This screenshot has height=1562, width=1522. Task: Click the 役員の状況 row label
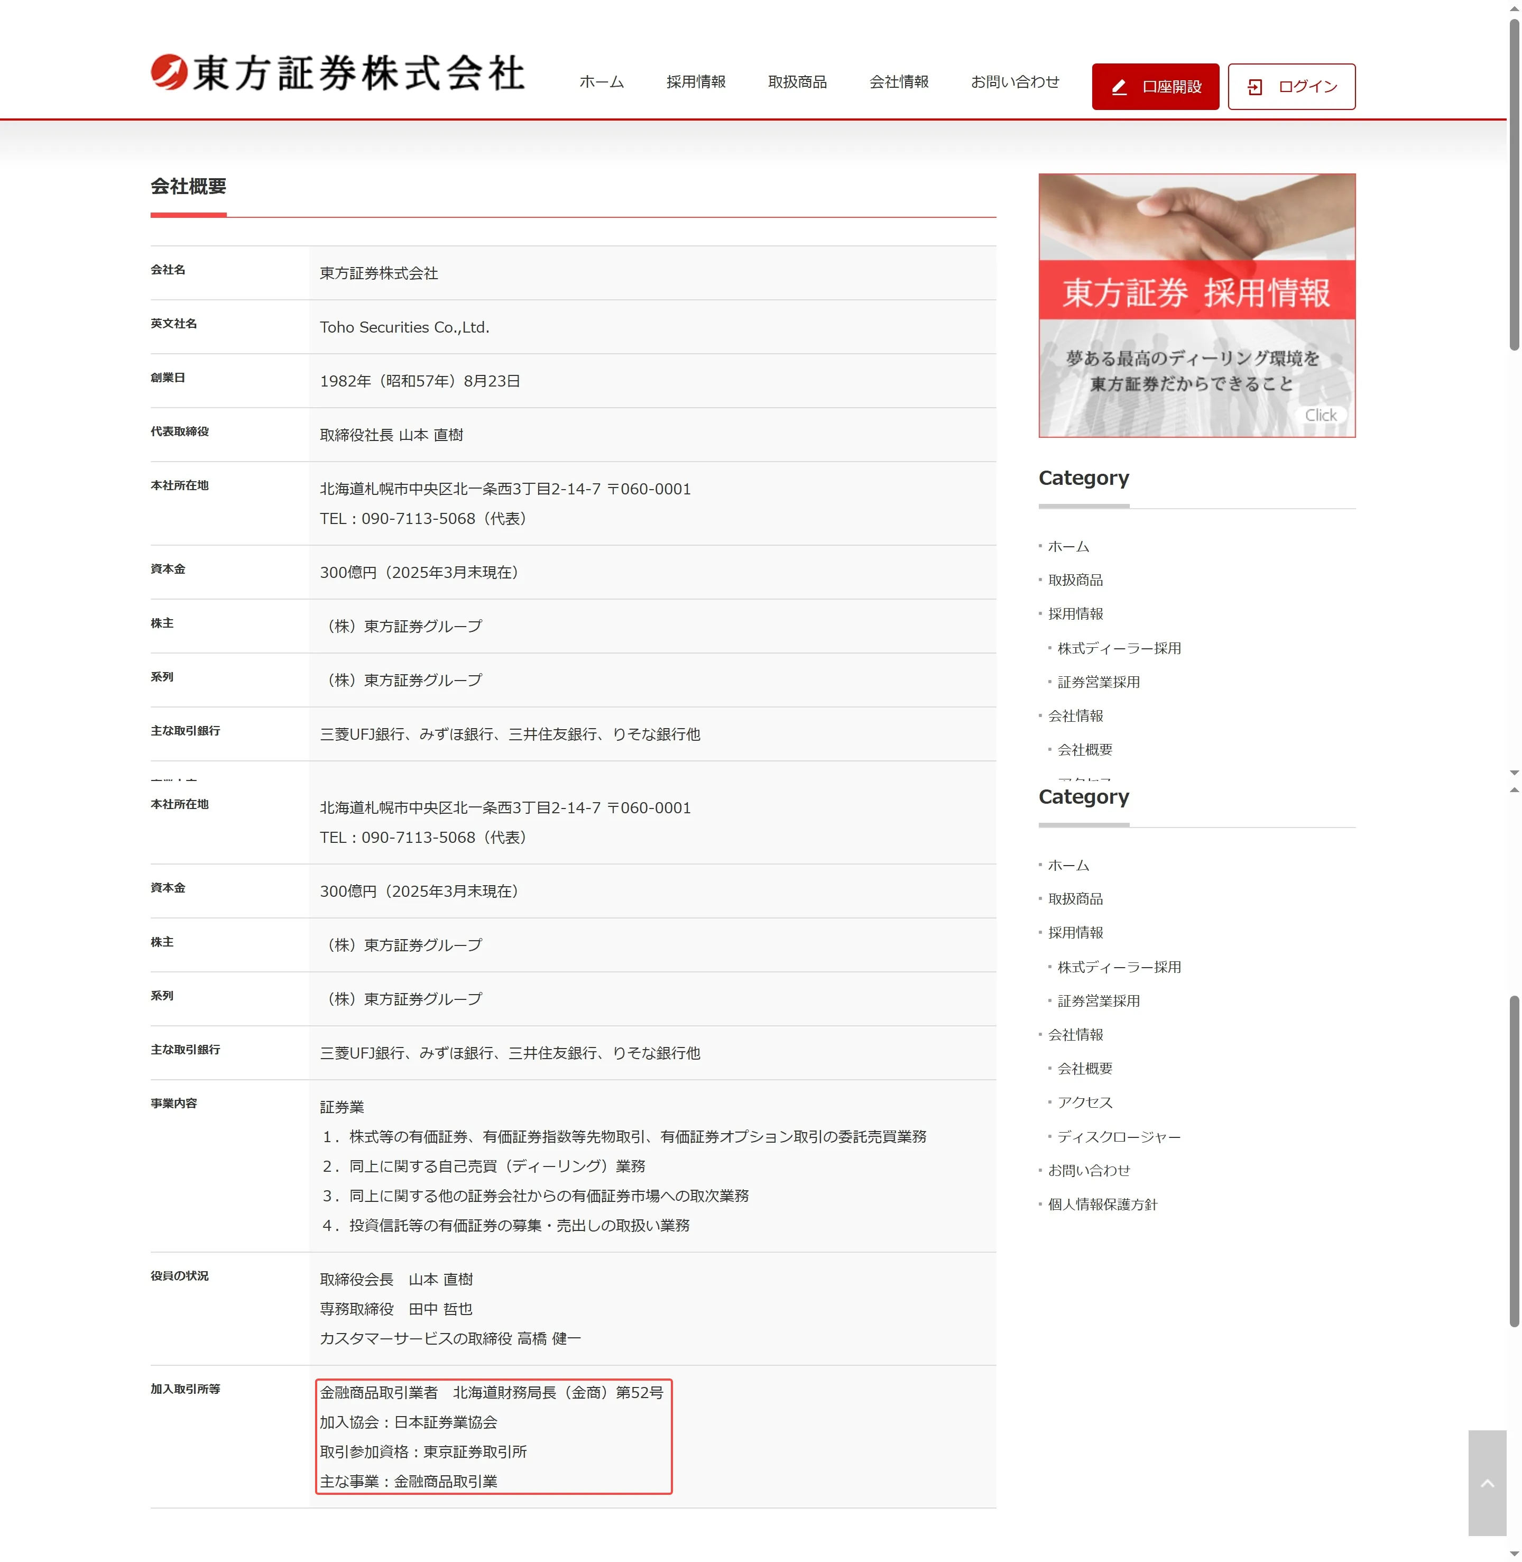click(x=179, y=1276)
